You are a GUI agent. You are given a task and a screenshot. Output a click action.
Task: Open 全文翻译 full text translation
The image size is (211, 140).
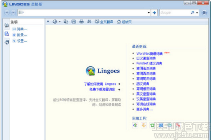[x=104, y=21]
